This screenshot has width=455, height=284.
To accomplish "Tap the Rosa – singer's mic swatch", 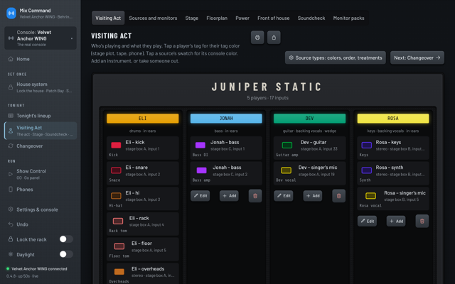I will [370, 196].
